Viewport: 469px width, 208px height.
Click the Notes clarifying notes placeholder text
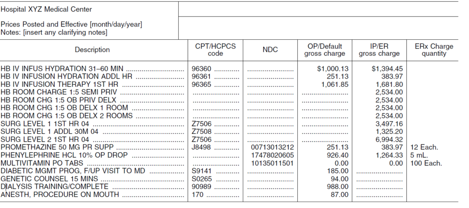coord(54,32)
